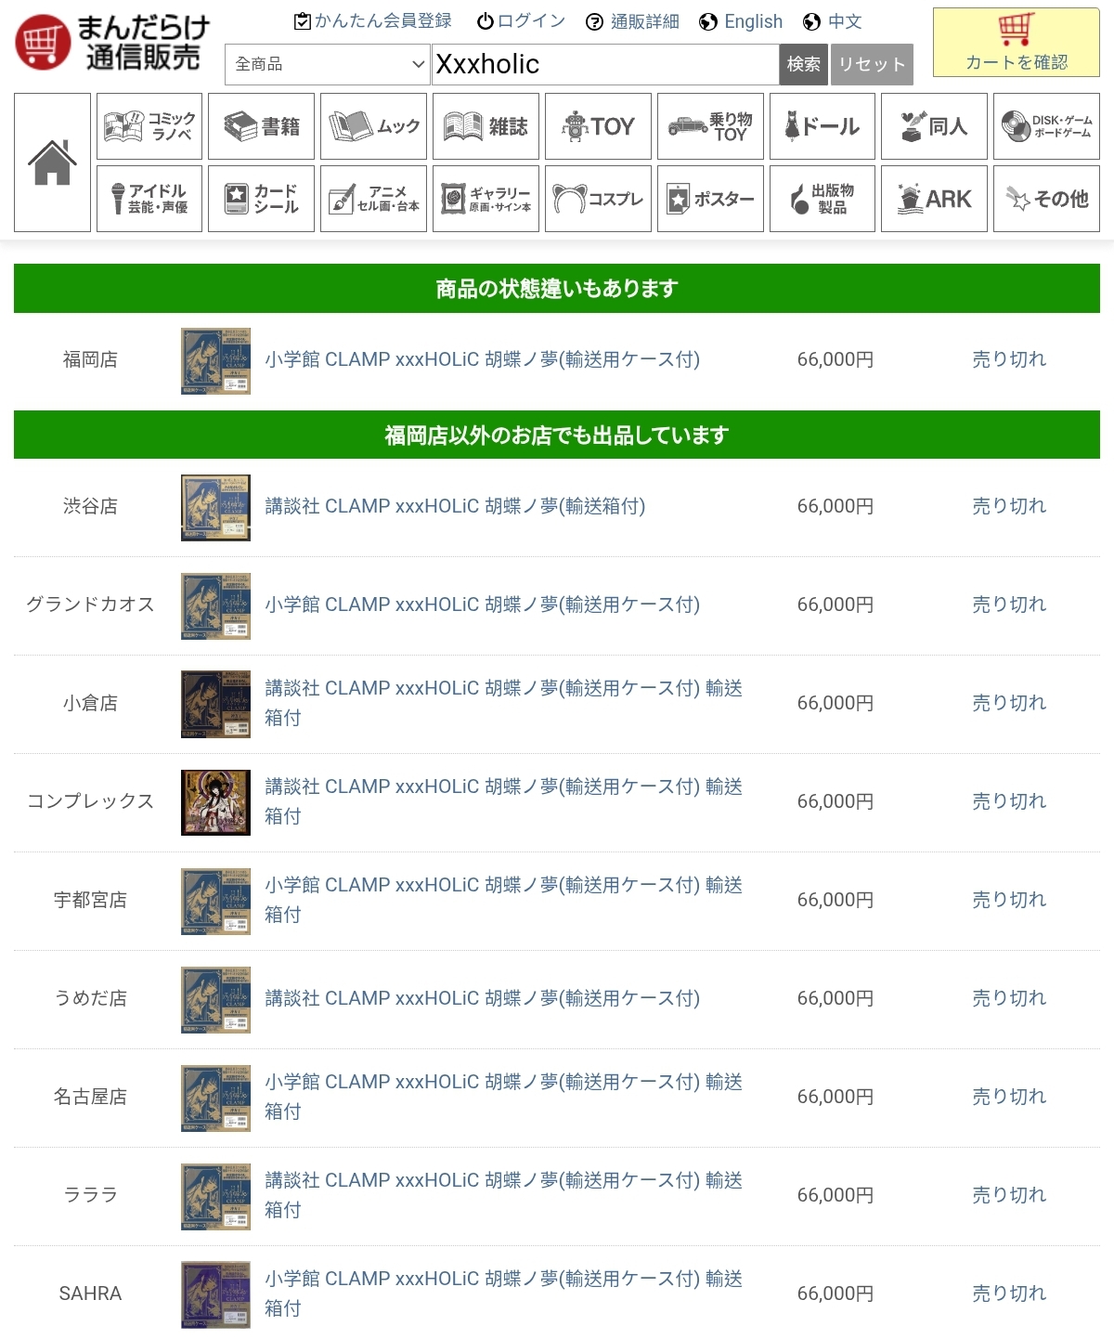Open the ギャラリー gallery category
The image size is (1114, 1339).
coord(486,199)
